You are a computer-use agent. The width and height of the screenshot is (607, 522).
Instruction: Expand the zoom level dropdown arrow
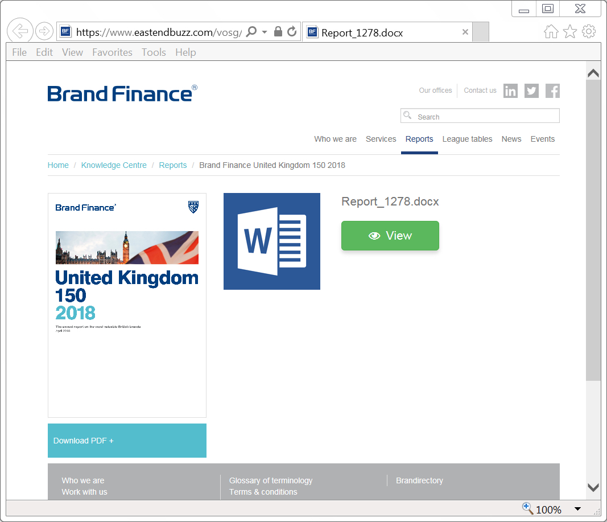[577, 509]
